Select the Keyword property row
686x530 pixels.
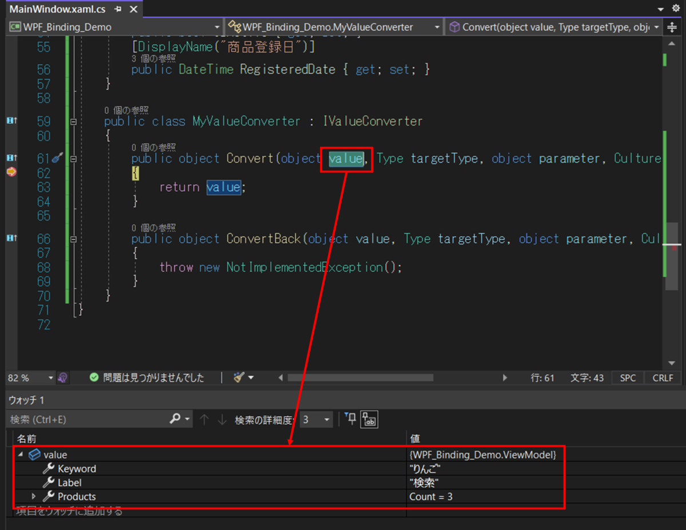[x=289, y=469]
